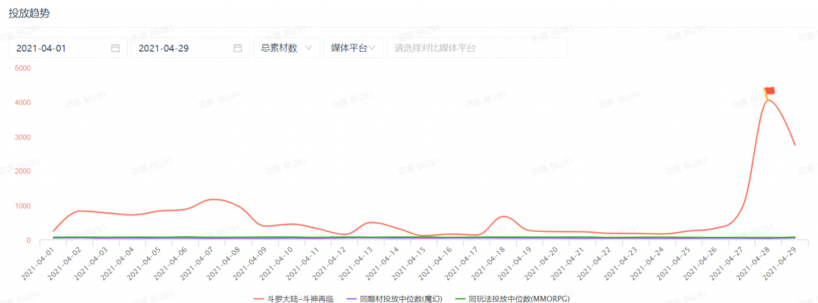Click the green 同玩法投放中位数 legend line icon
Viewport: 818px width, 303px height.
click(461, 299)
